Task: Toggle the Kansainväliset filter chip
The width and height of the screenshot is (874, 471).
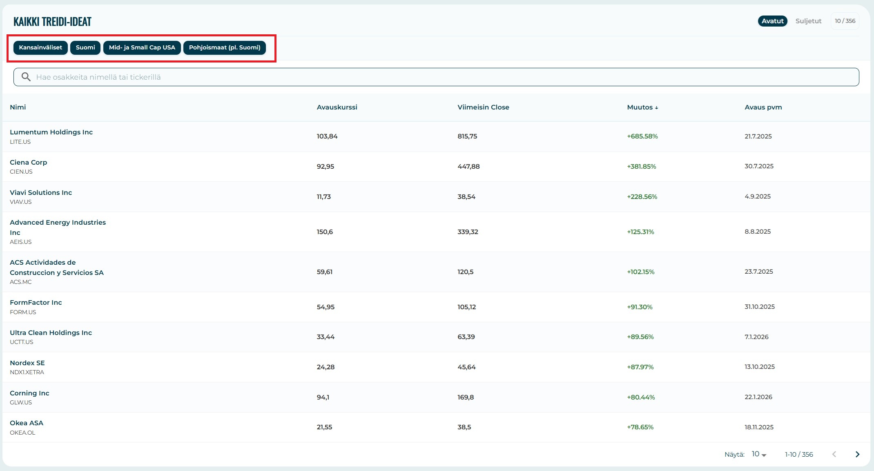Action: tap(40, 47)
